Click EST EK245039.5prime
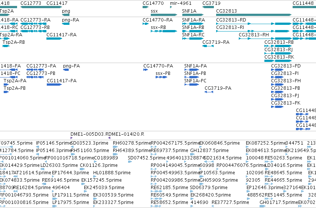Screen dimensions: 316x208 pos(104,188)
